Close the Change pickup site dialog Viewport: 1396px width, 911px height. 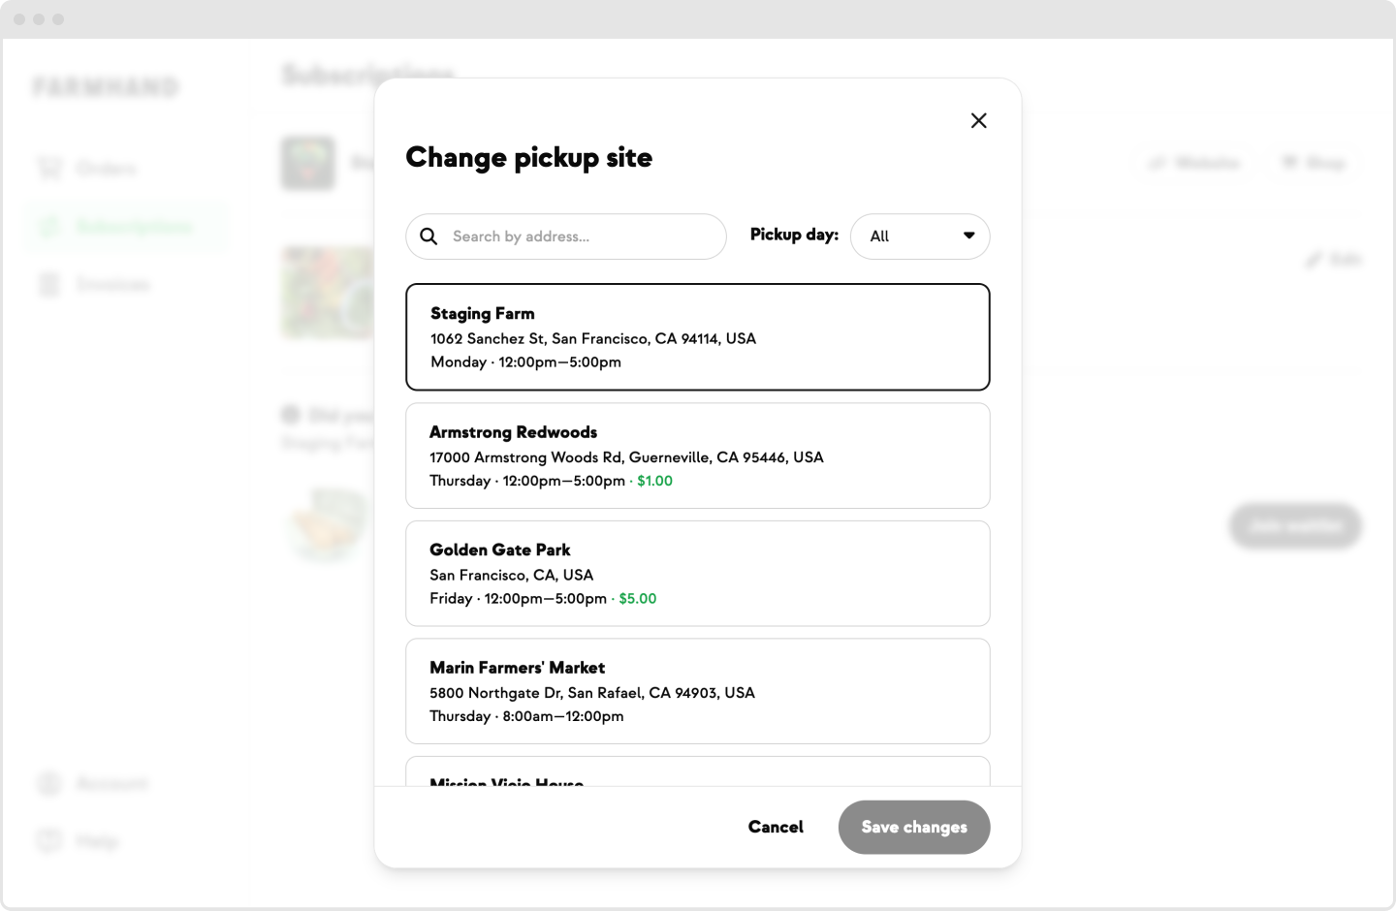978,120
